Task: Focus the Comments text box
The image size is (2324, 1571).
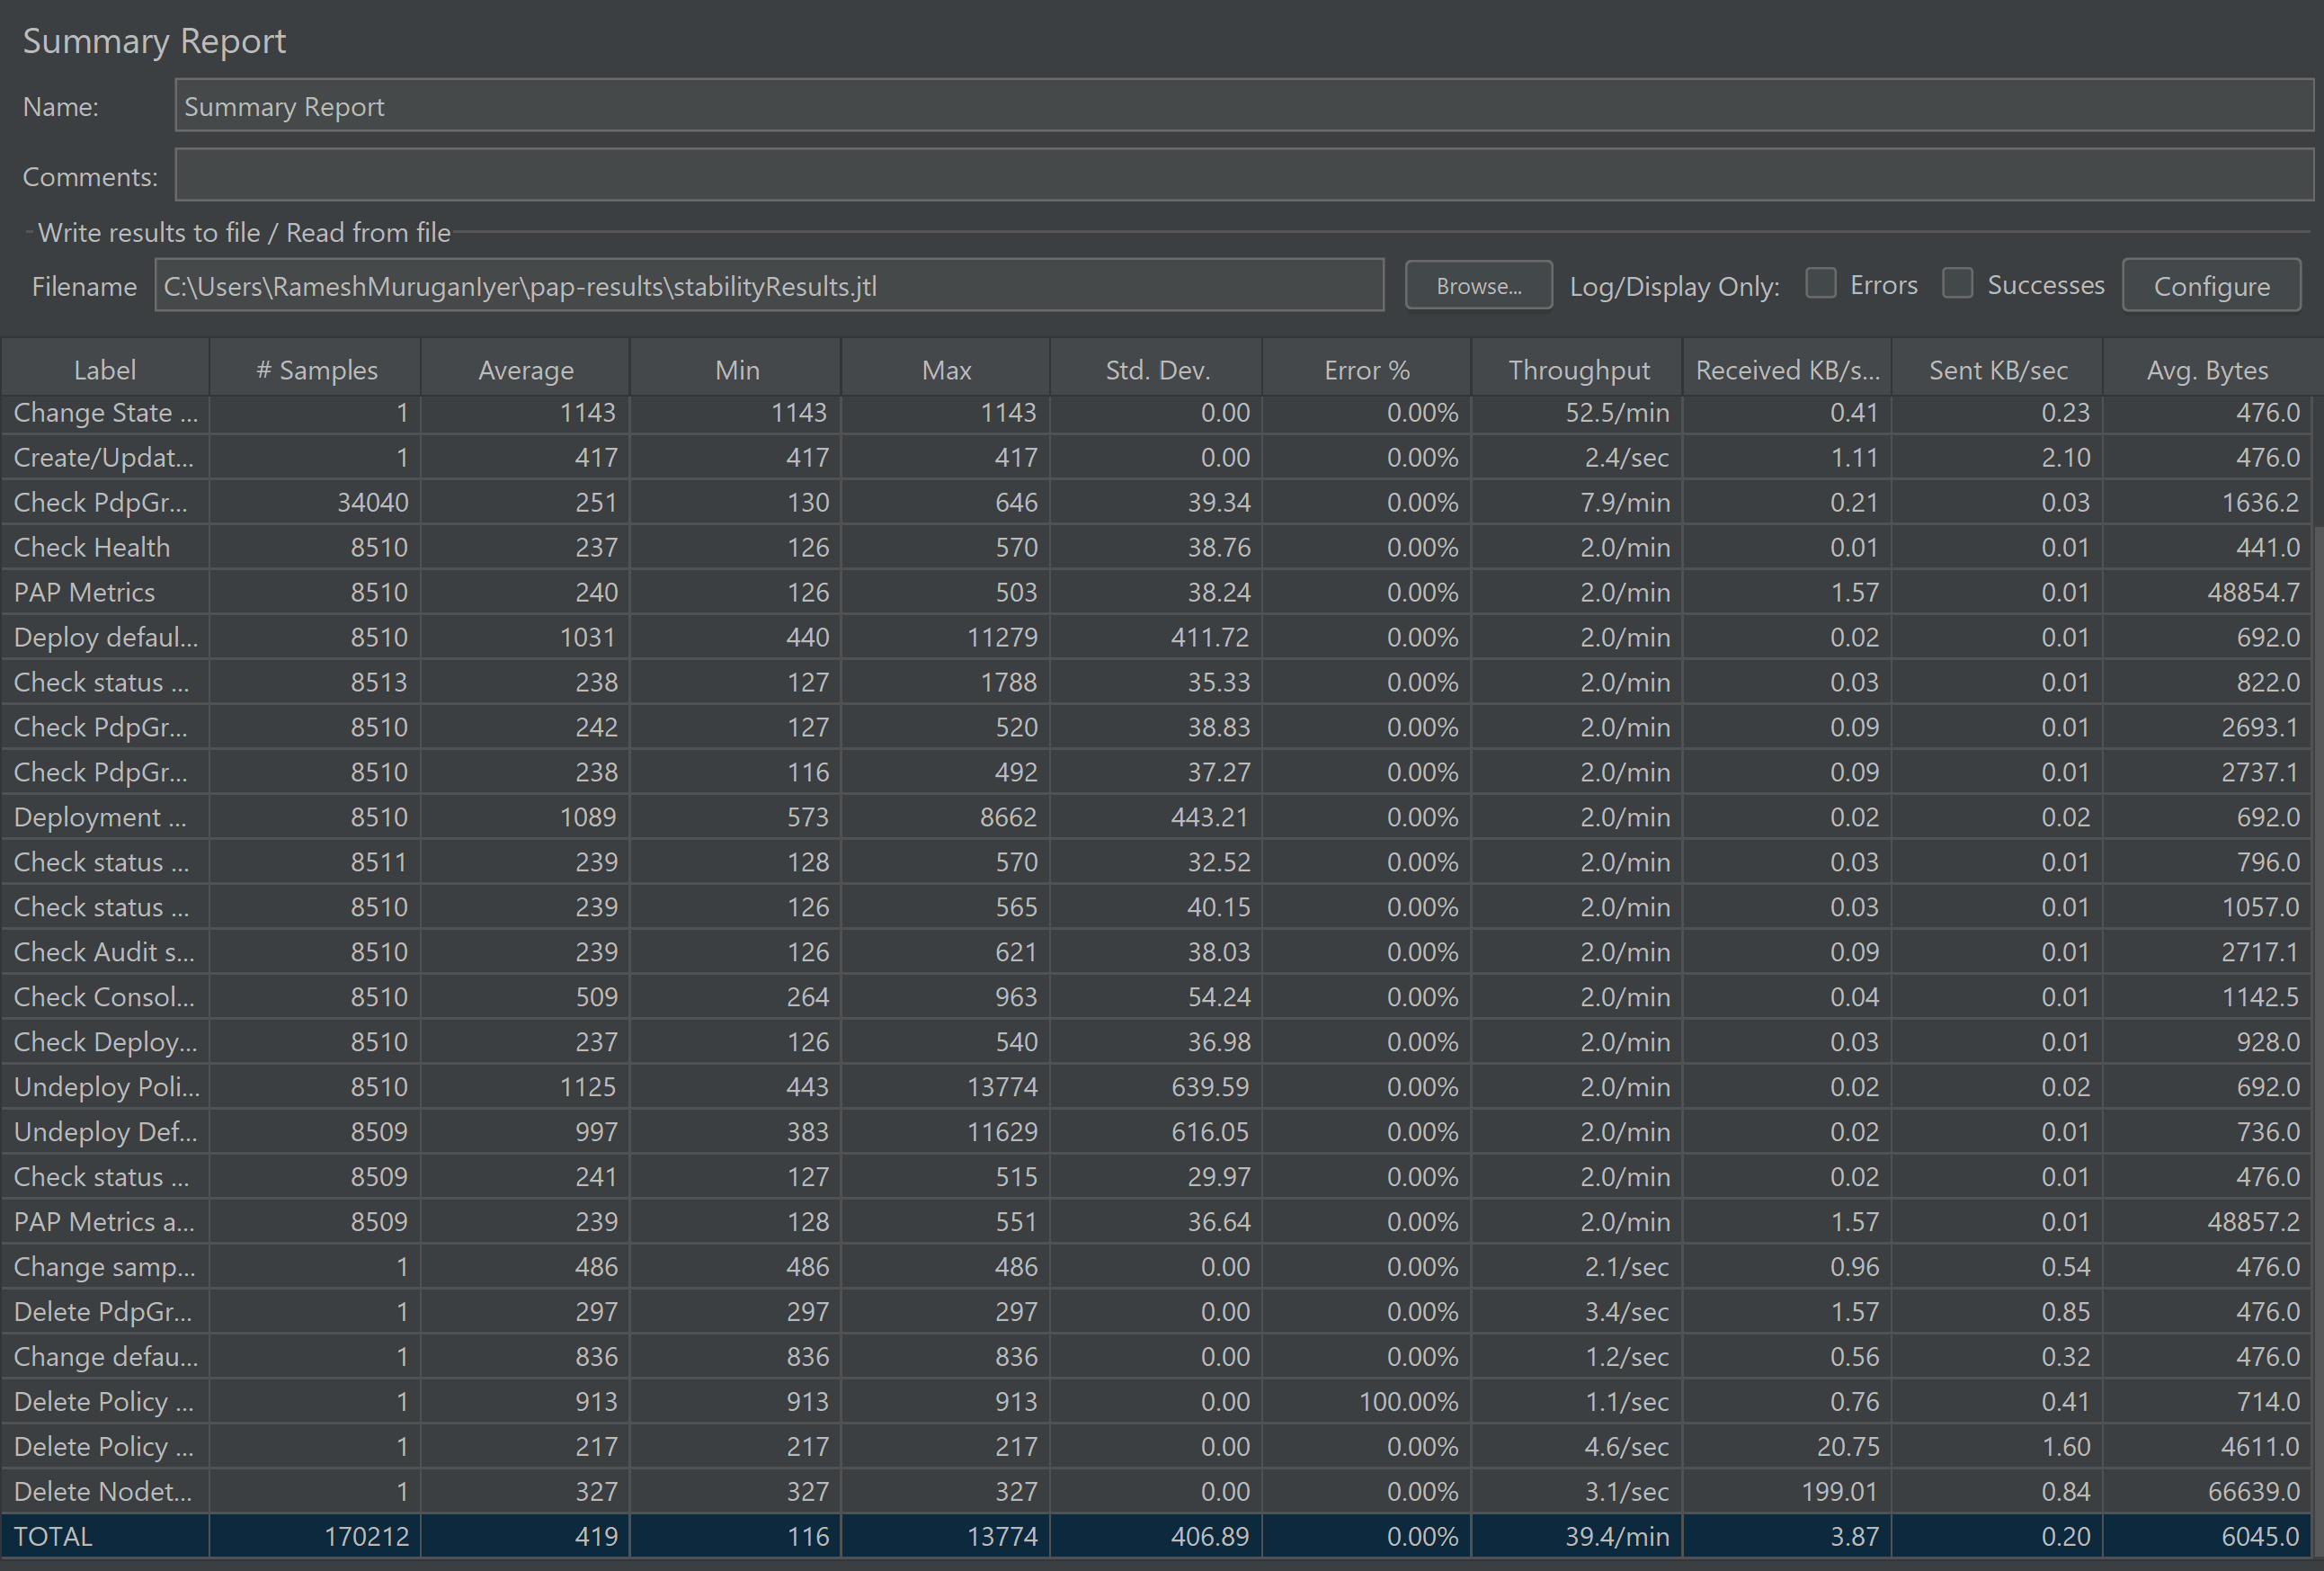Action: pyautogui.click(x=1243, y=176)
